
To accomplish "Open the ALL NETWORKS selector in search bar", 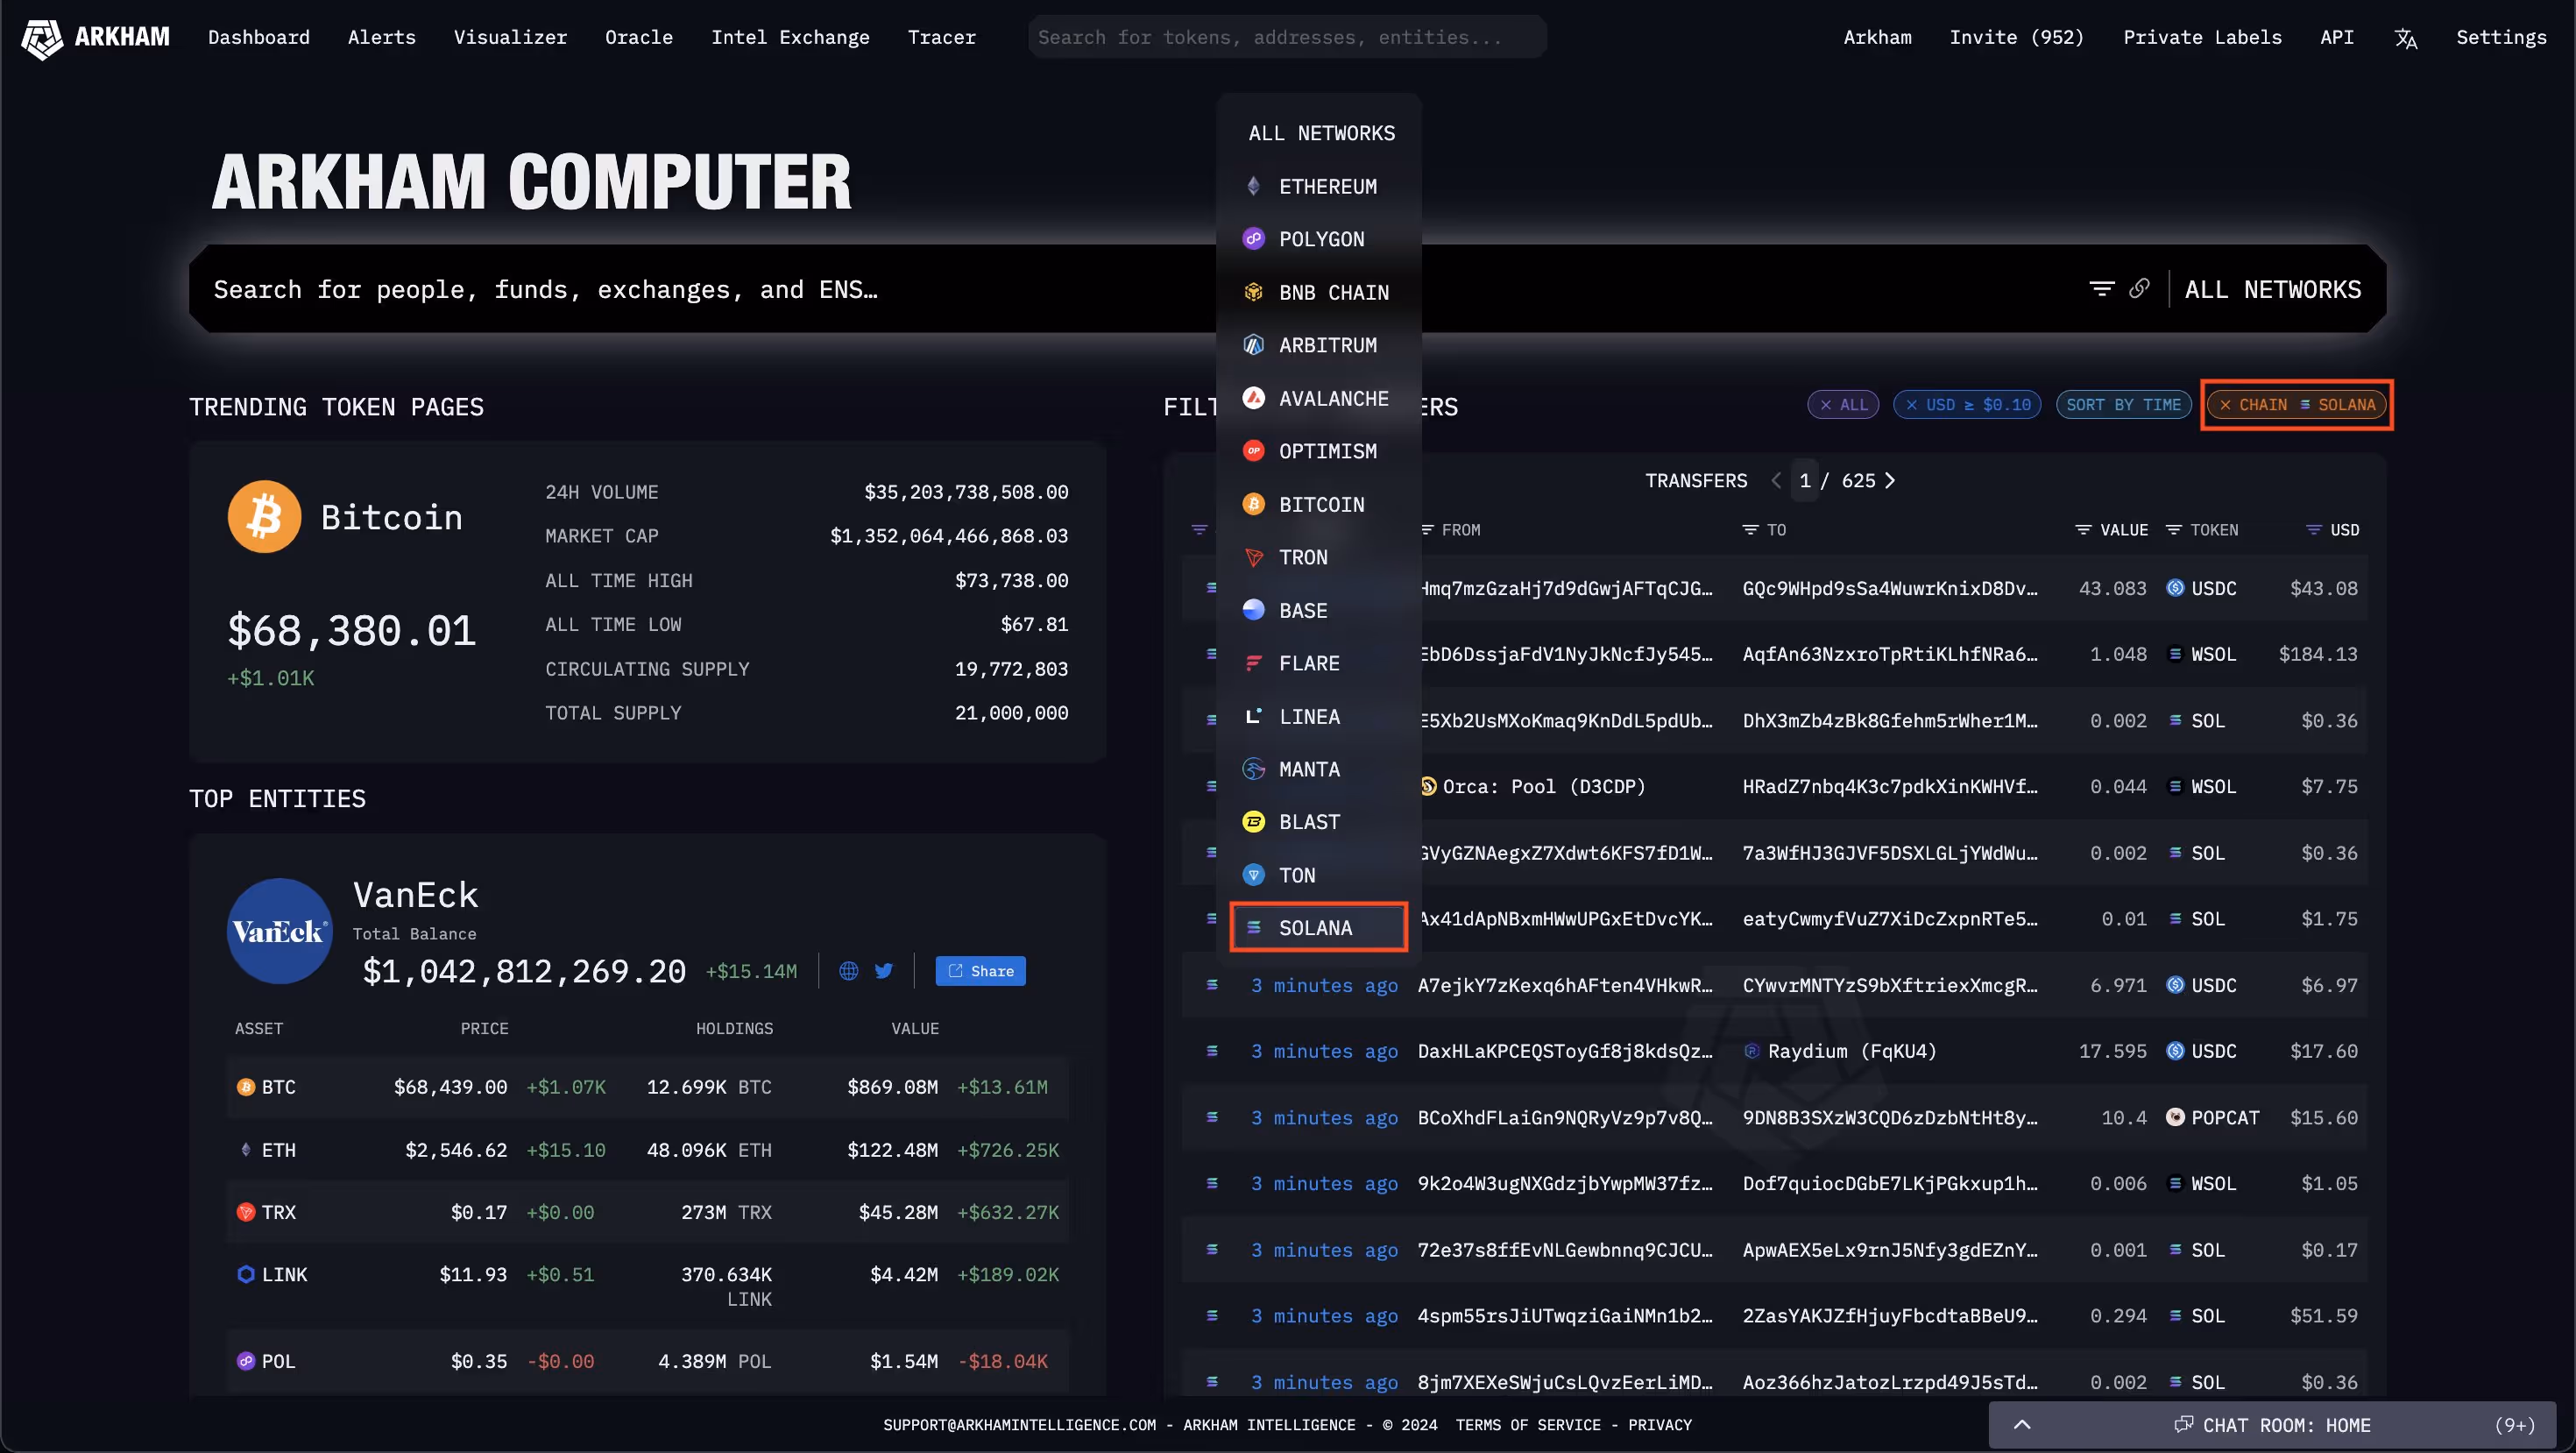I will point(2272,289).
